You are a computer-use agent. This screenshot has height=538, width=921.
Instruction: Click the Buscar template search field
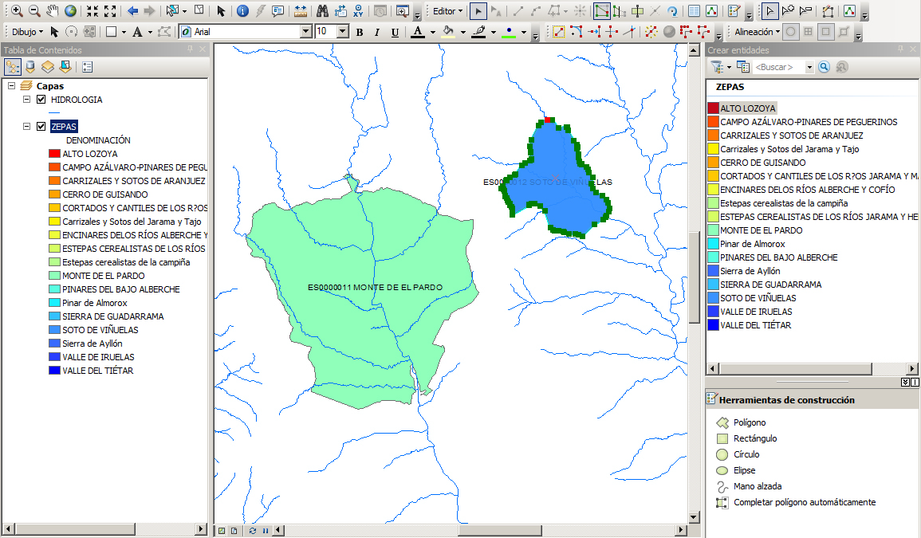click(x=777, y=67)
